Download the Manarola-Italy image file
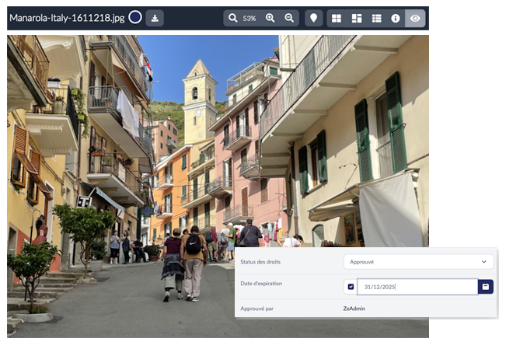Image resolution: width=513 pixels, height=342 pixels. [155, 18]
